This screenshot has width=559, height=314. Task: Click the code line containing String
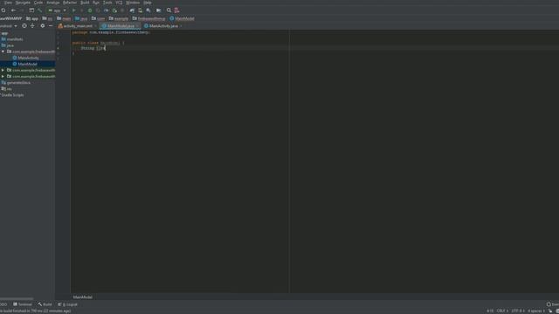coord(93,48)
